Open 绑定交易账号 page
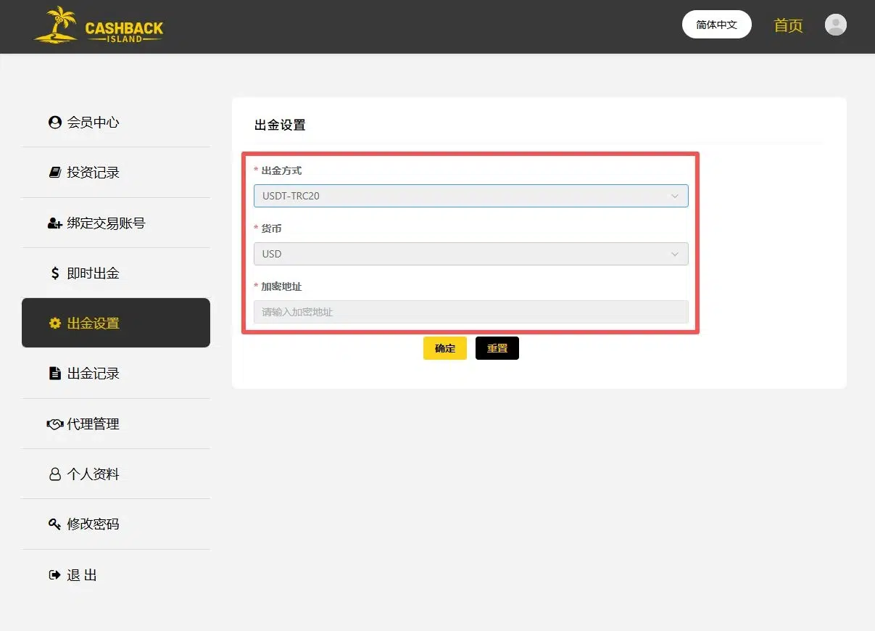 (x=116, y=223)
